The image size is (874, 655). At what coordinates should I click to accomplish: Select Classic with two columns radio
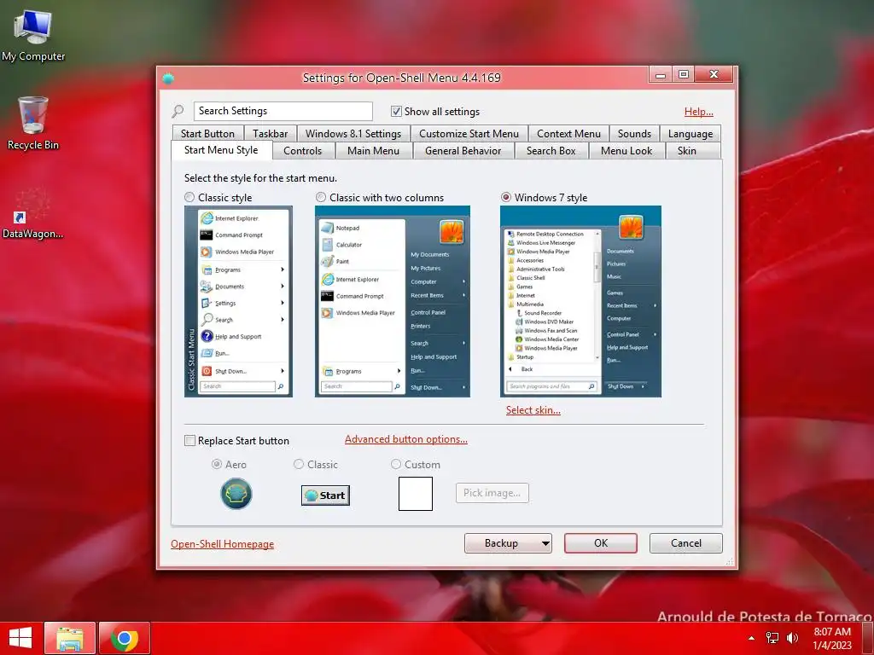click(x=321, y=197)
